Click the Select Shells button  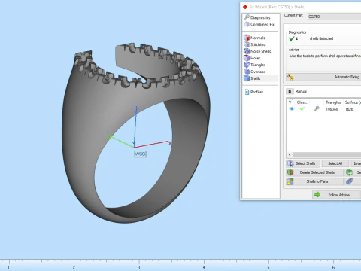coord(303,163)
